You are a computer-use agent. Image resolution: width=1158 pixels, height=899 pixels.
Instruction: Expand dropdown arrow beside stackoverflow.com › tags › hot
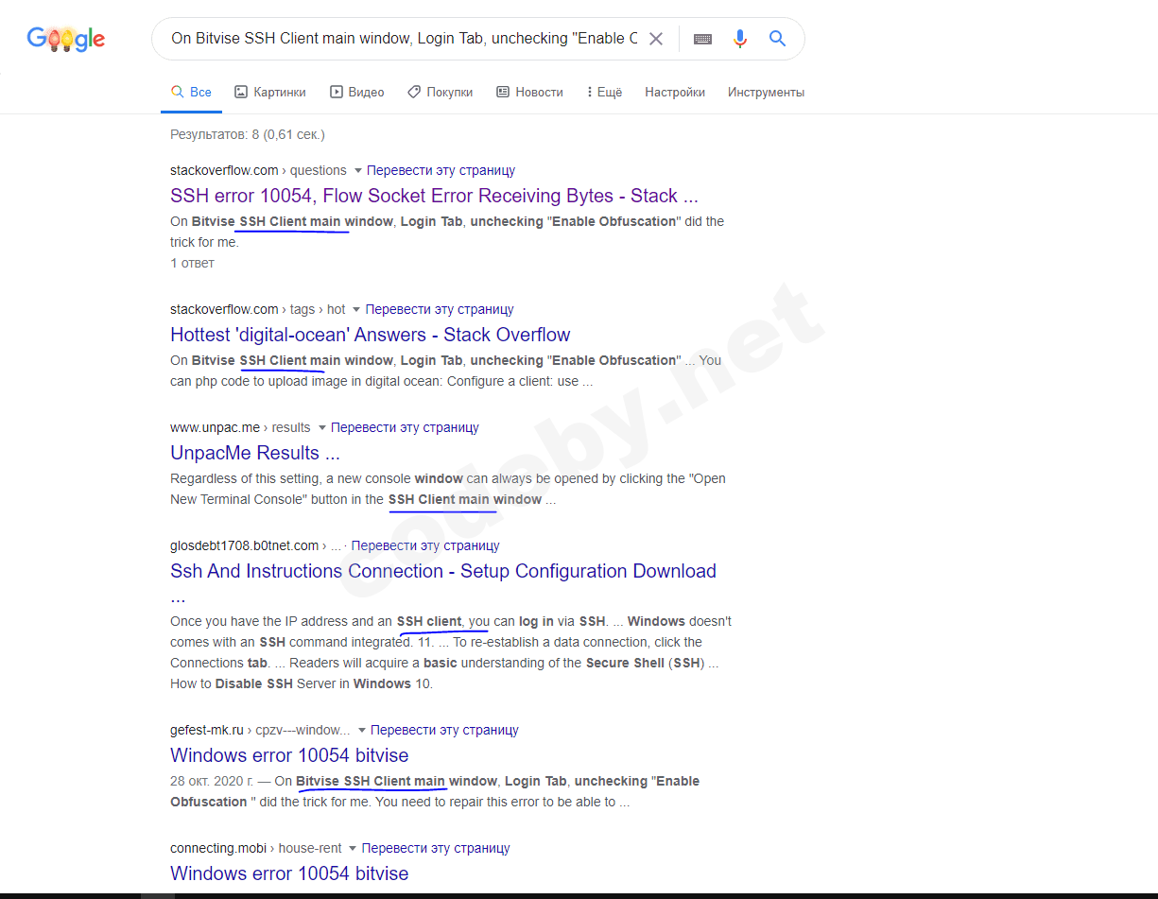coord(356,310)
